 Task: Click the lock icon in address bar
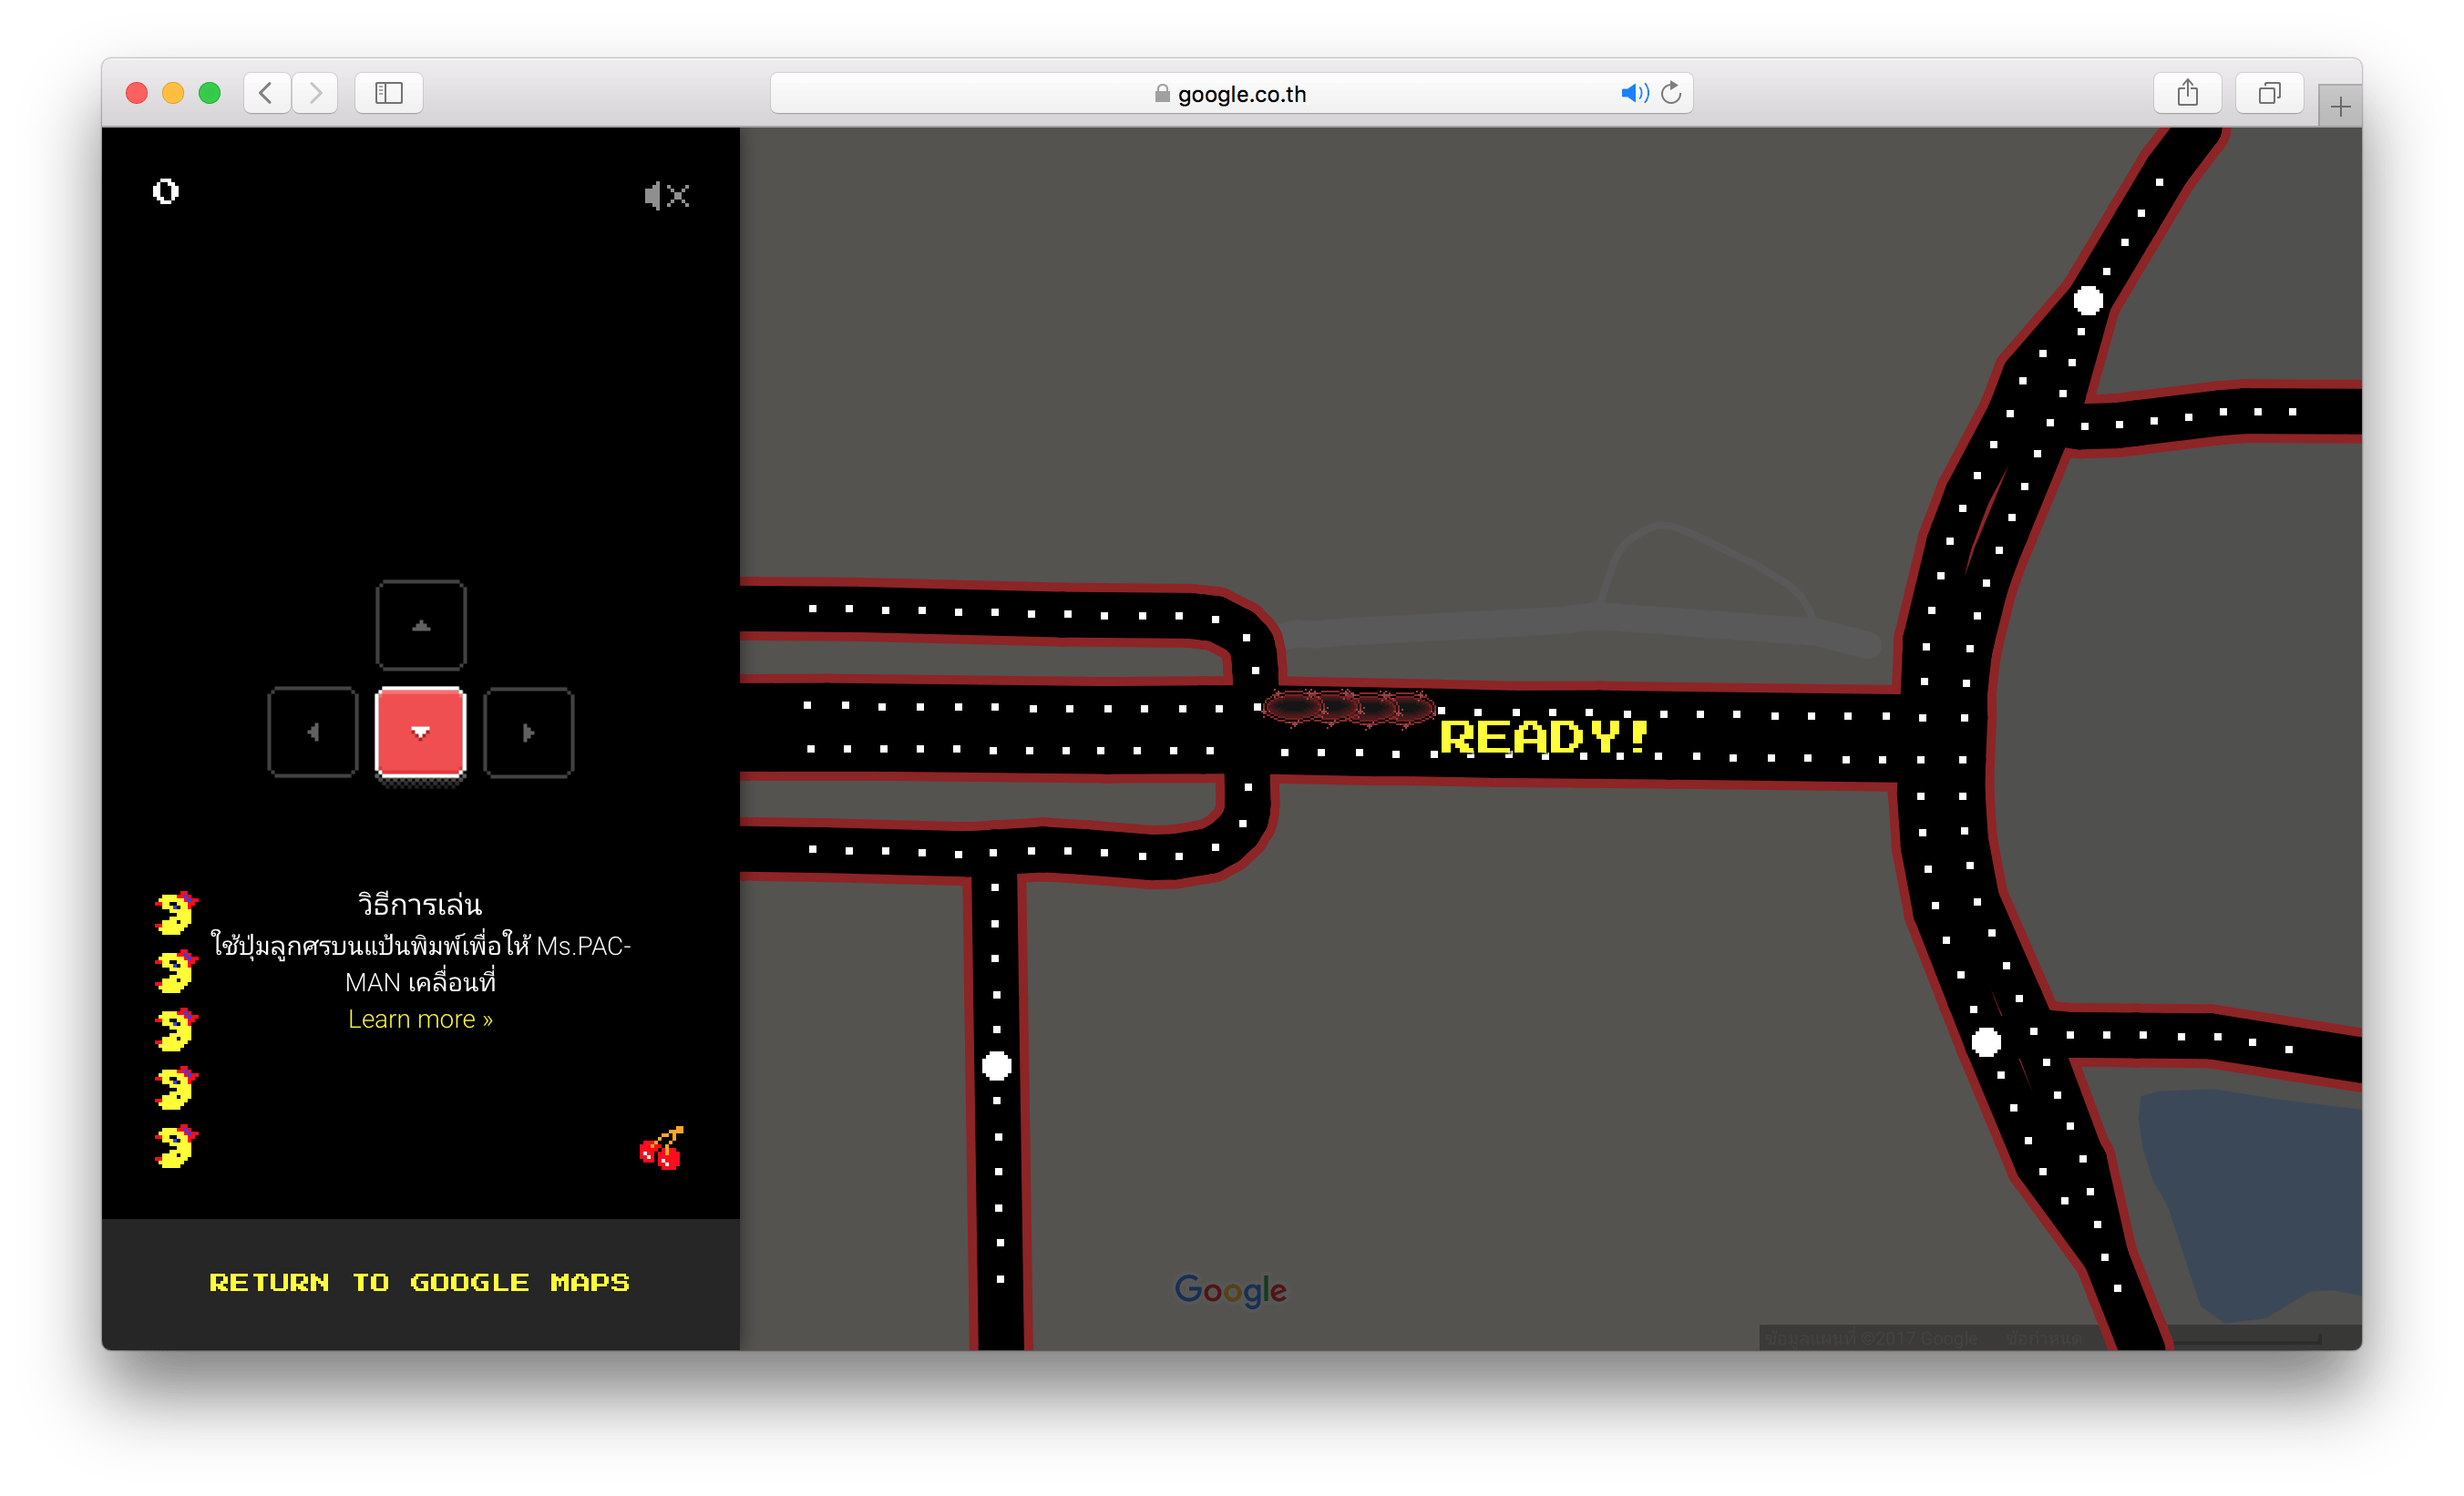tap(1162, 93)
